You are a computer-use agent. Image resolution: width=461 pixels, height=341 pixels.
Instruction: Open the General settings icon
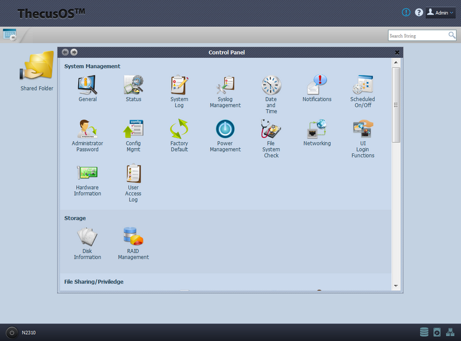[87, 85]
